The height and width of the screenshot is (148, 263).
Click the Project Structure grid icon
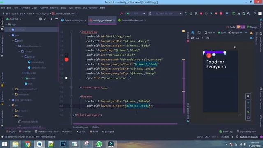(x=227, y=14)
